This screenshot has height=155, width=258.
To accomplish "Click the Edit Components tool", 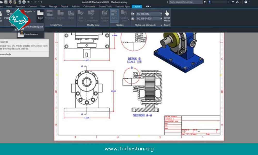I will [x=91, y=16].
